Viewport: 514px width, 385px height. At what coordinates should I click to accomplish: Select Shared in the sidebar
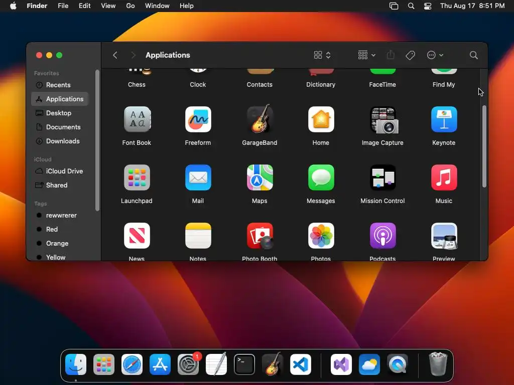(60, 185)
